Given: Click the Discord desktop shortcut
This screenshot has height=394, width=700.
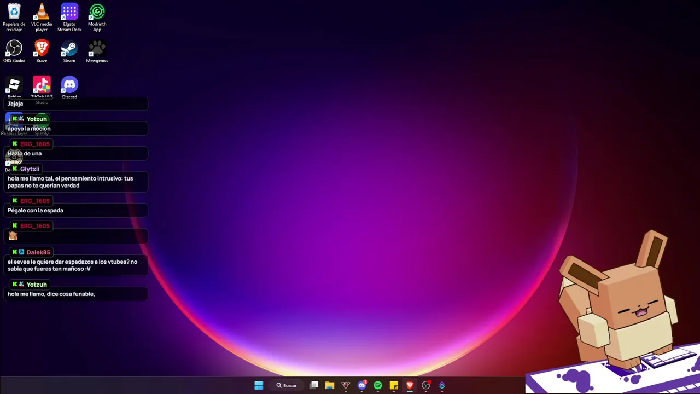Looking at the screenshot, I should (69, 88).
